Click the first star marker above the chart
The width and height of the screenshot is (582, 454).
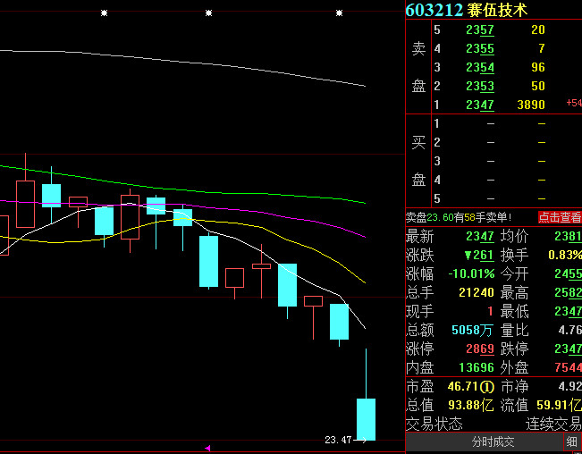click(105, 13)
